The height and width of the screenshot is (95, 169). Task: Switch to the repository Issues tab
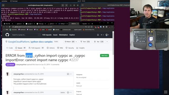(21, 48)
